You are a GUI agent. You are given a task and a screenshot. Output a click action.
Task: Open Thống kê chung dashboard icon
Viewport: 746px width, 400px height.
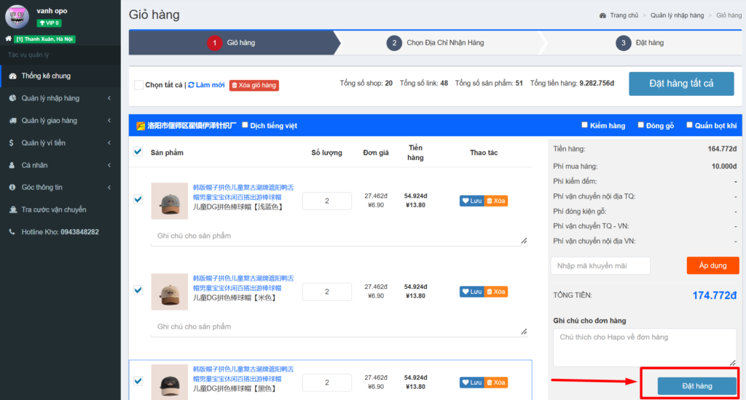pos(12,76)
